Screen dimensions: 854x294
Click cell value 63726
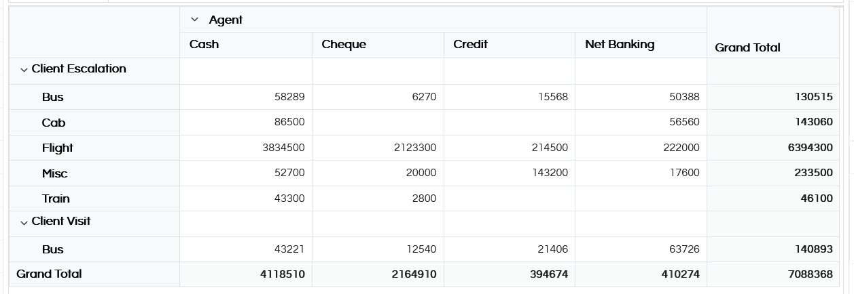coord(684,249)
